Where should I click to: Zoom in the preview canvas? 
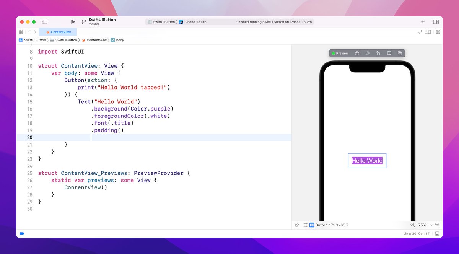coord(437,225)
